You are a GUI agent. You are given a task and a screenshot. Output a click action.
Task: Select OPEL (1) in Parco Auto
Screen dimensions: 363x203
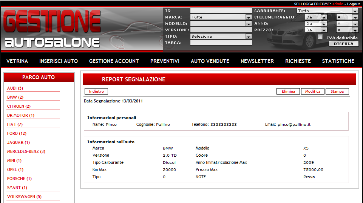pyautogui.click(x=15, y=169)
